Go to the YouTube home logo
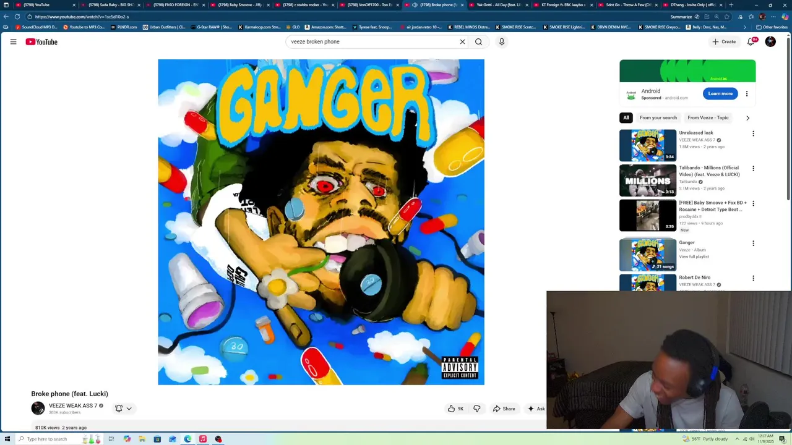Viewport: 792px width, 445px height. [x=41, y=41]
